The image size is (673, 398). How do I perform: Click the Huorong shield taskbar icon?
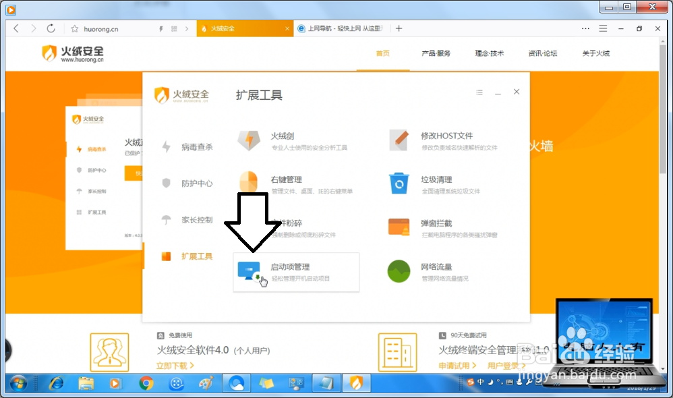[356, 382]
